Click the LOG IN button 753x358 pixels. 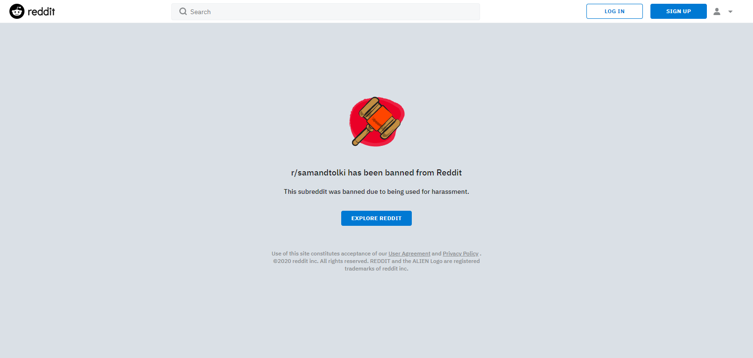[615, 11]
